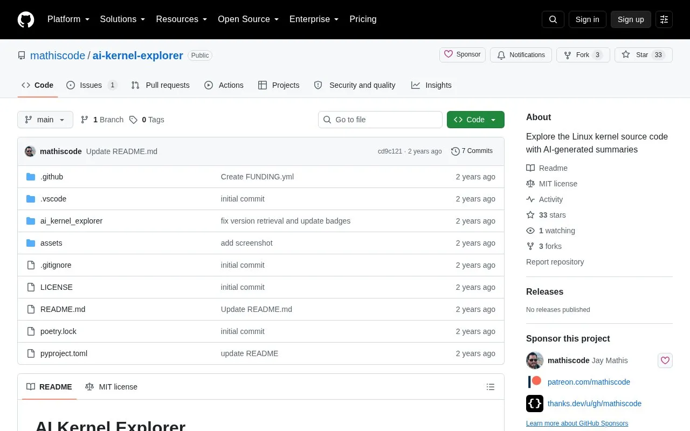Expand the Resources menu
This screenshot has width=690, height=431.
click(x=182, y=19)
